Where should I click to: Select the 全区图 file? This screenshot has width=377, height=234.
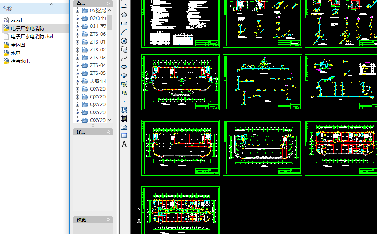(x=15, y=45)
